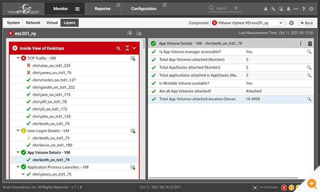This screenshot has width=320, height=192.
Task: Search within Inside View of Desktops layer
Action: [x=118, y=49]
